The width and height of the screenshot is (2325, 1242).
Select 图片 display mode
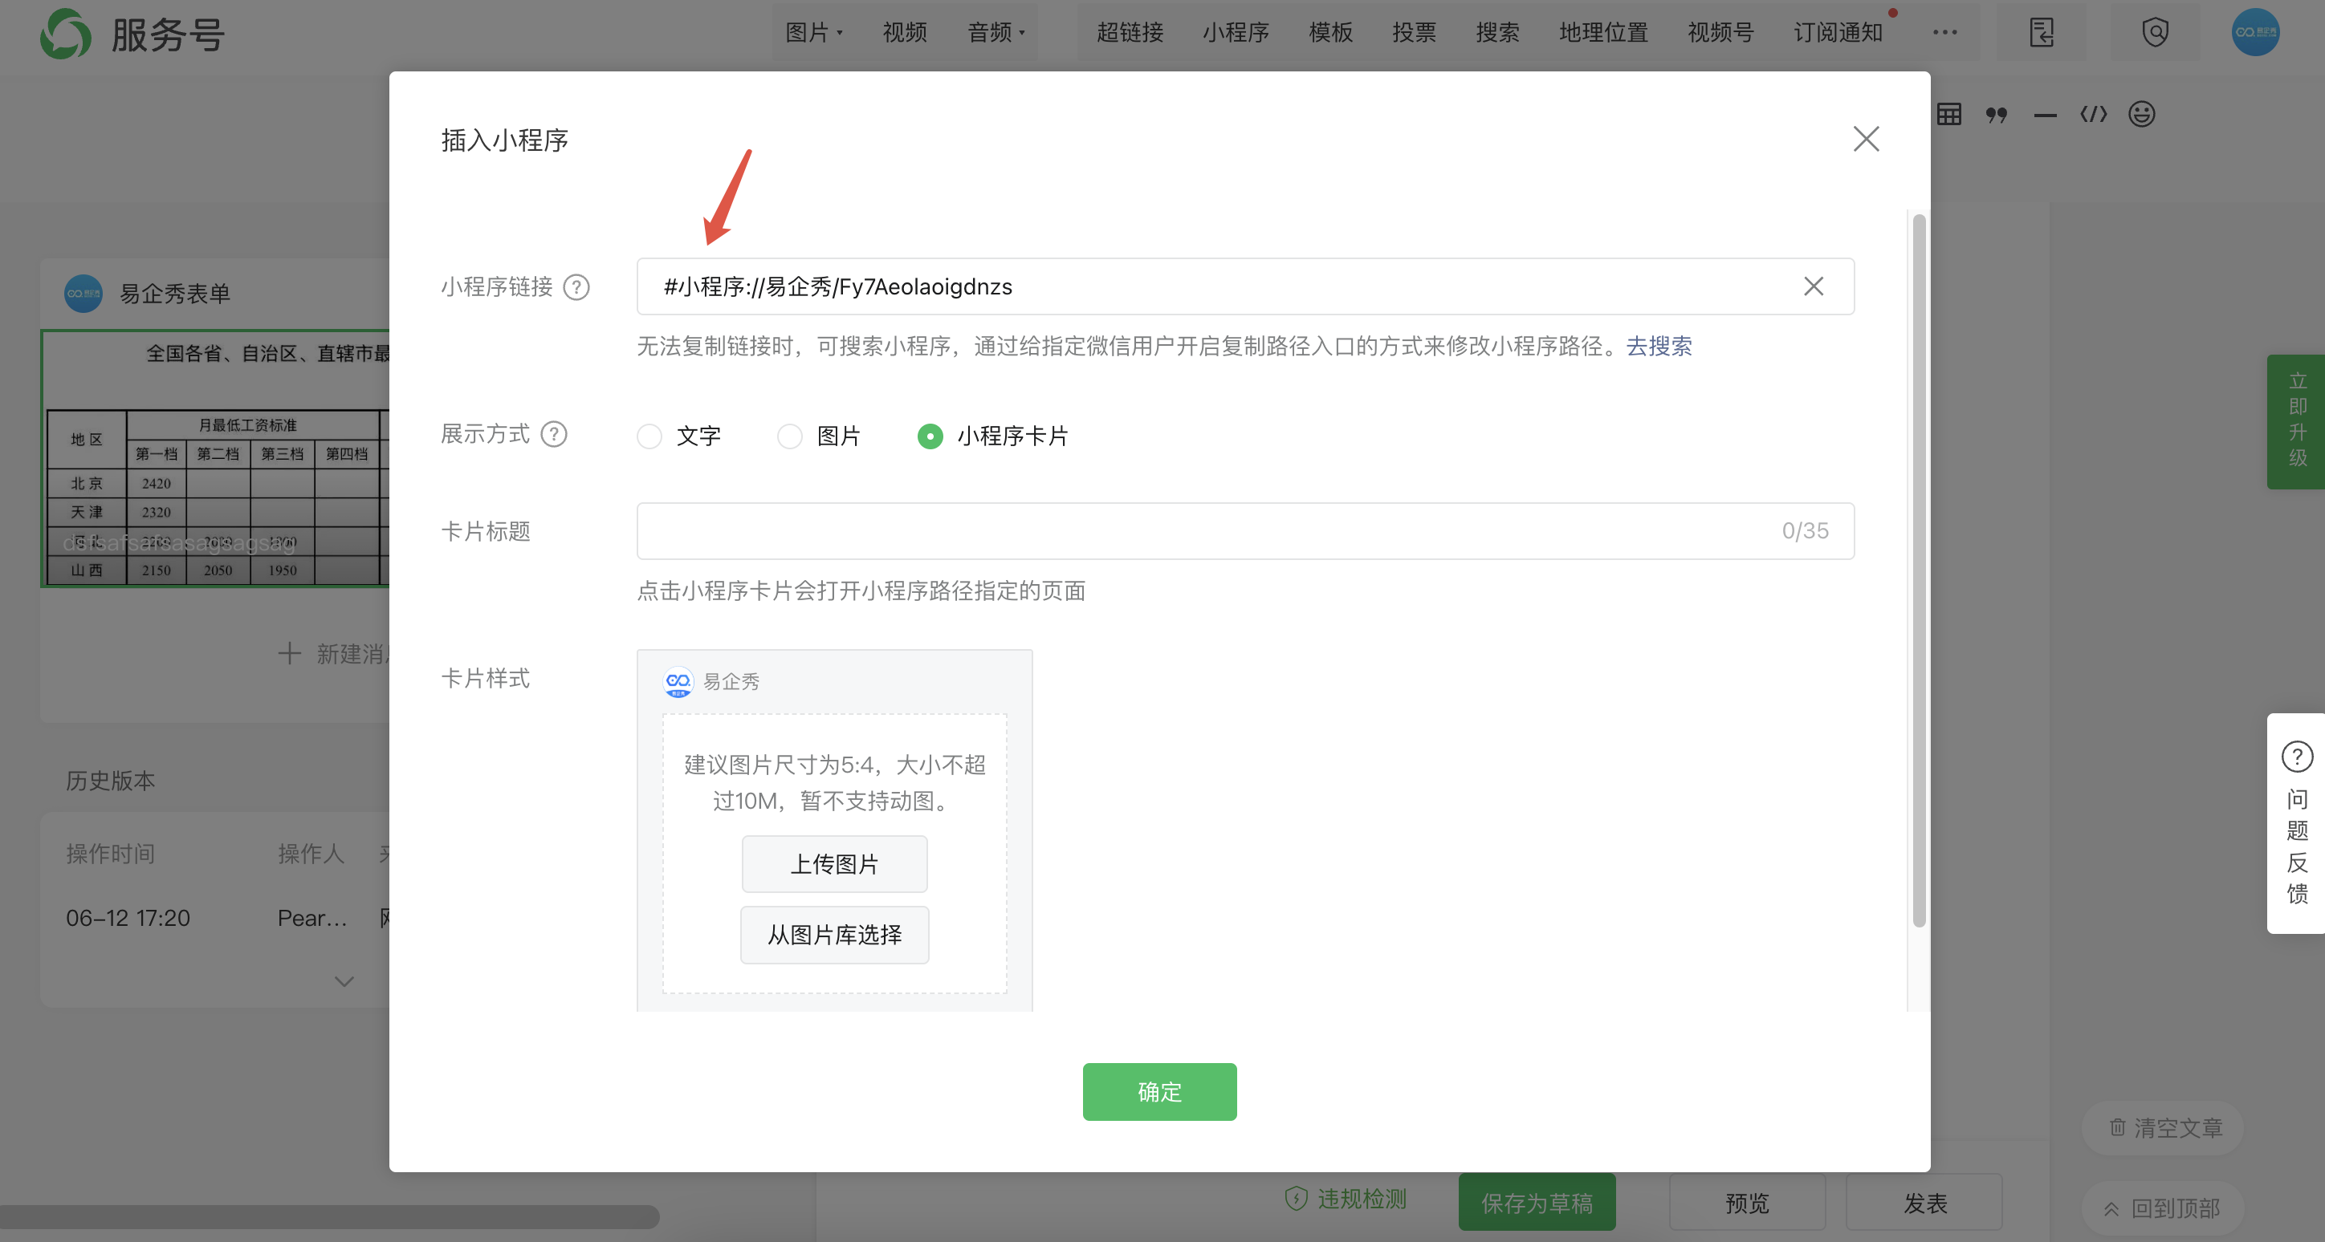(790, 436)
